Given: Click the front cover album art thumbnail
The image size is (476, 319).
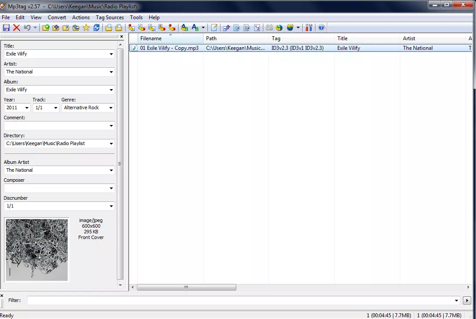Looking at the screenshot, I should pos(37,250).
